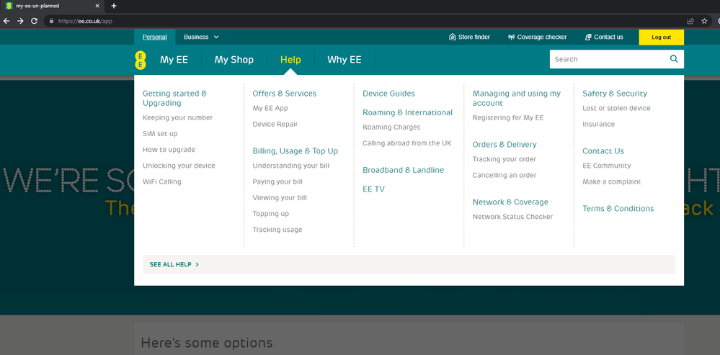Open Tracking usage link

click(x=277, y=230)
